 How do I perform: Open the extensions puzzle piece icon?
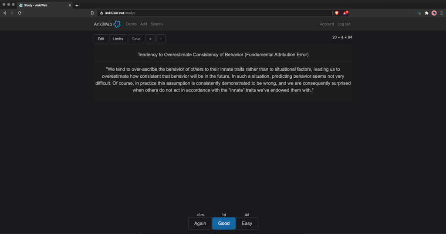pyautogui.click(x=426, y=13)
